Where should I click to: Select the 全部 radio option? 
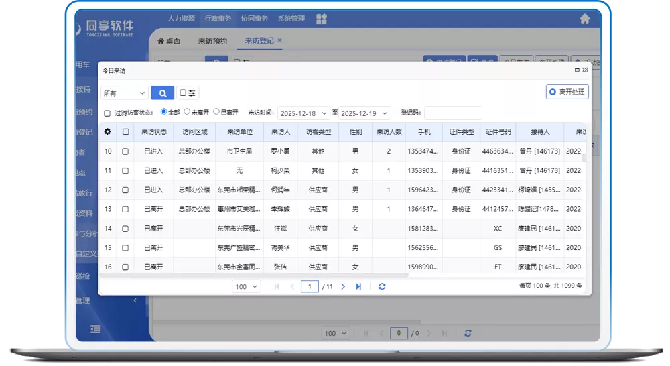pyautogui.click(x=163, y=111)
